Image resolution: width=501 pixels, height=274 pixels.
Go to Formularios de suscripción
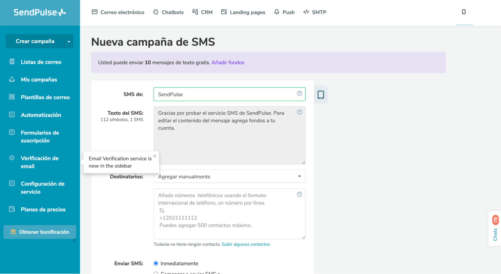(40, 137)
